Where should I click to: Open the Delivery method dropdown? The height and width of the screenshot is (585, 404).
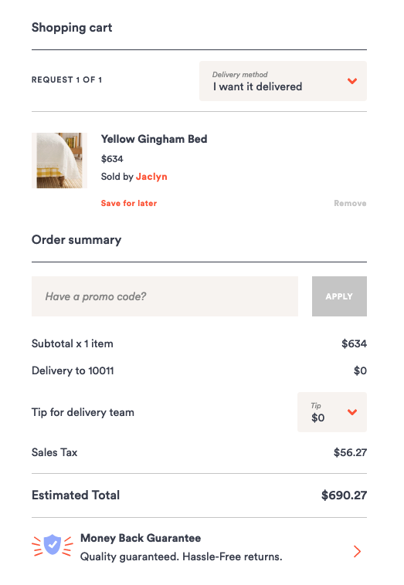coord(283,81)
